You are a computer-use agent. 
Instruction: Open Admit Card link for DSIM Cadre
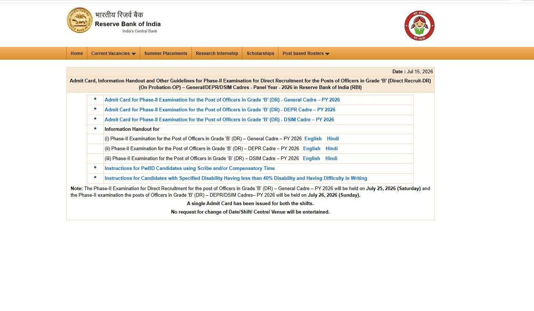tap(219, 119)
